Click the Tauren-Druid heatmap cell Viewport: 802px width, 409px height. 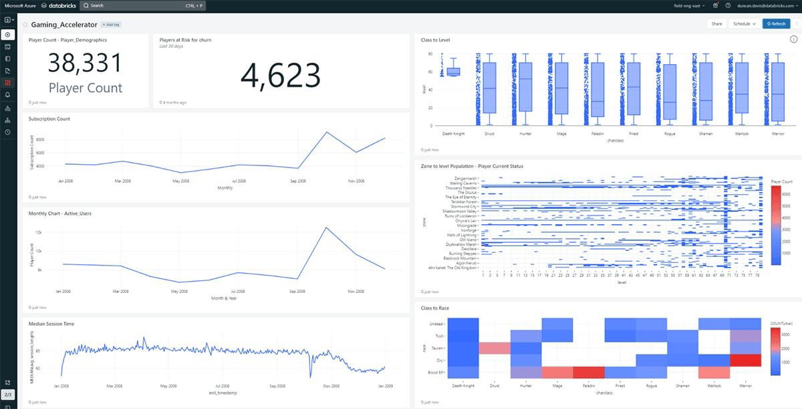click(494, 348)
